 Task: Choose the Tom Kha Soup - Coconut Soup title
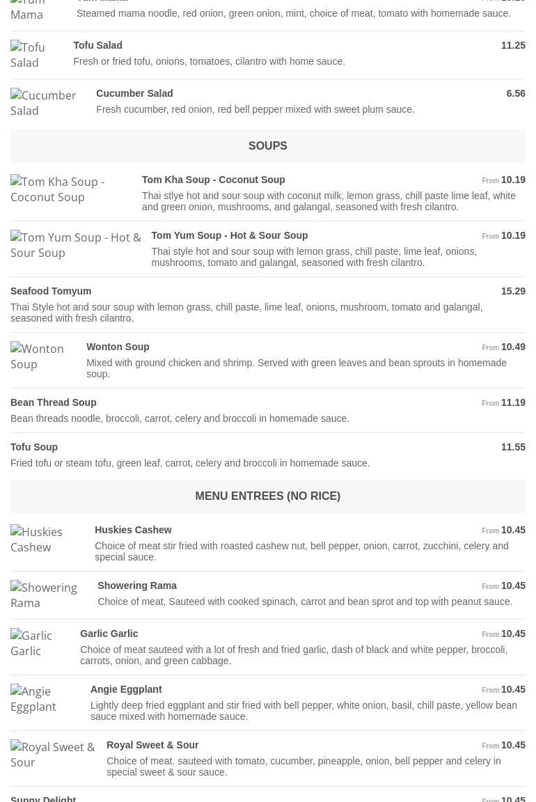pyautogui.click(x=213, y=180)
